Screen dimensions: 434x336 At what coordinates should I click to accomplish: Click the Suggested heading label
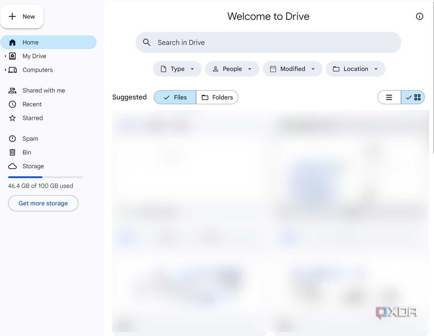(x=129, y=97)
